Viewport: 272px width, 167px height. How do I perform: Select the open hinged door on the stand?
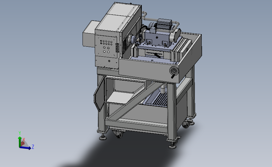pyautogui.click(x=99, y=94)
